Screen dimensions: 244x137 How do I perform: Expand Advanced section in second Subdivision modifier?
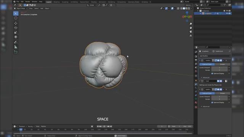(x=205, y=107)
